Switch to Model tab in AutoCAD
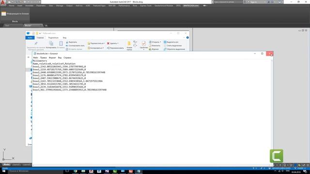The width and height of the screenshot is (310, 174). pos(6,164)
